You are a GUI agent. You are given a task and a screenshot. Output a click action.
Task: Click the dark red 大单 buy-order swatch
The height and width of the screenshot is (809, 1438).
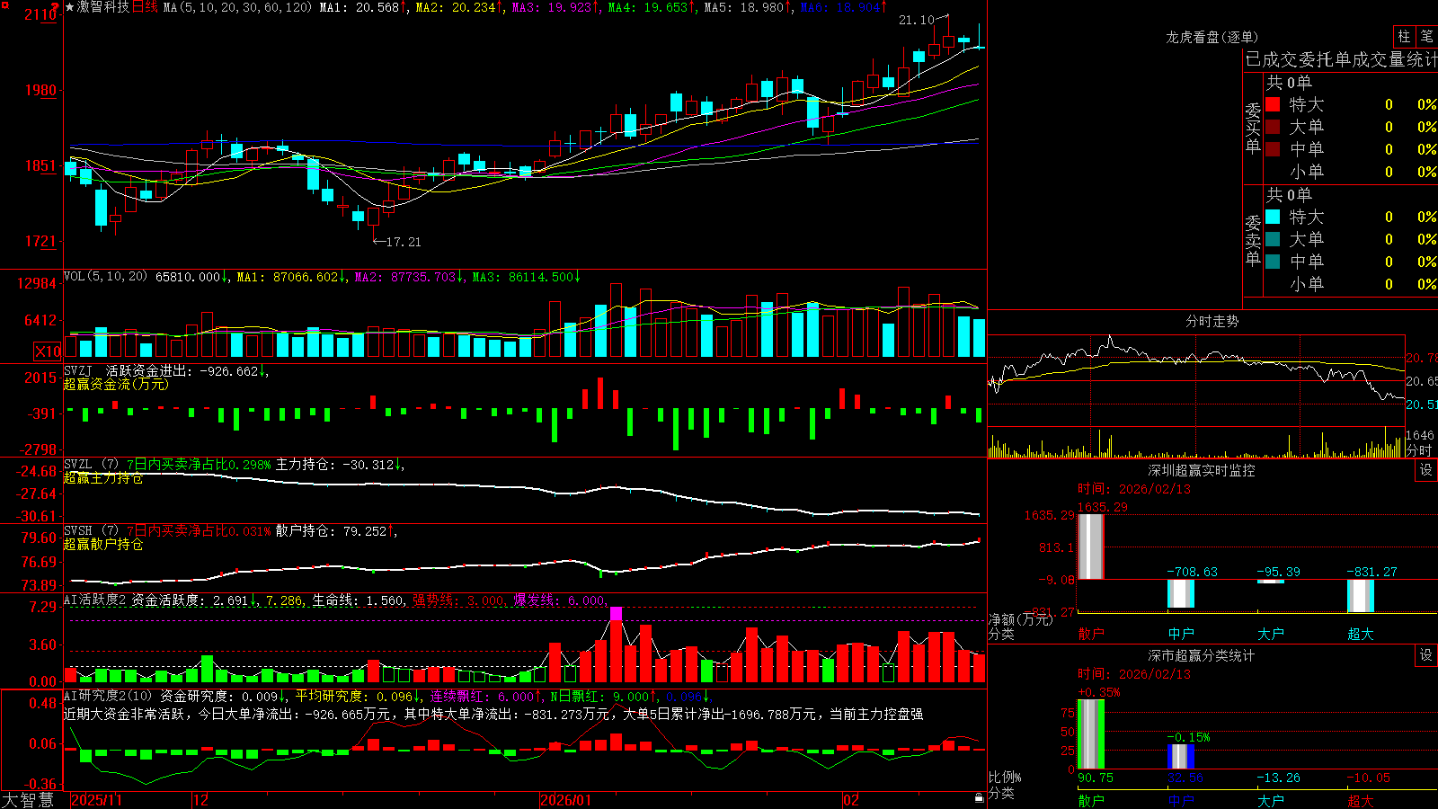coord(1273,127)
